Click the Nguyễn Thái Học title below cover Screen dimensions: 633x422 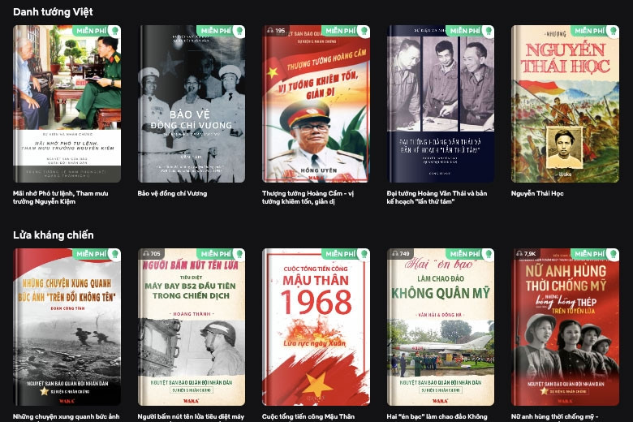coord(537,194)
